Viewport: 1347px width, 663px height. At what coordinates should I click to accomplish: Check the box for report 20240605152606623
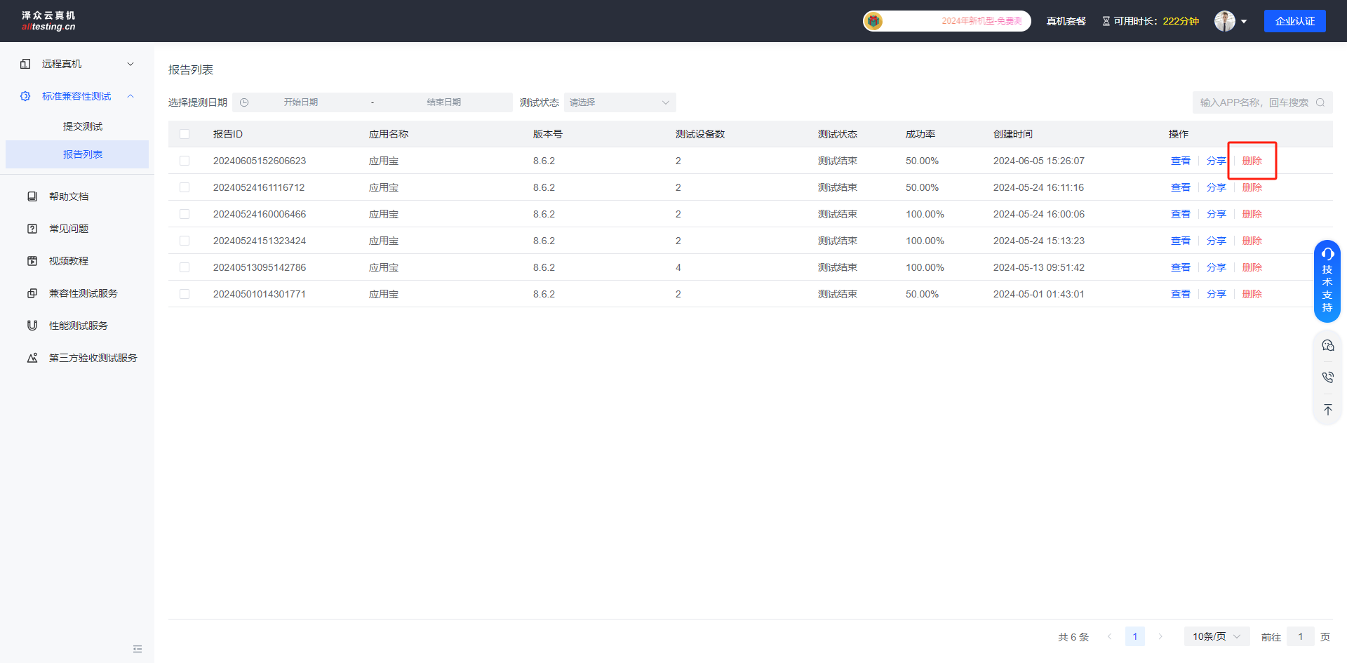(185, 161)
